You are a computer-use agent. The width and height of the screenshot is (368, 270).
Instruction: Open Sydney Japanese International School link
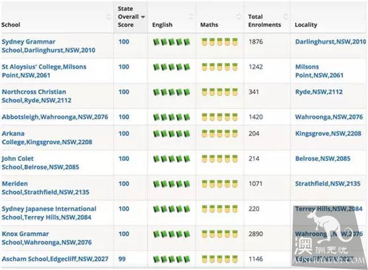(49, 213)
